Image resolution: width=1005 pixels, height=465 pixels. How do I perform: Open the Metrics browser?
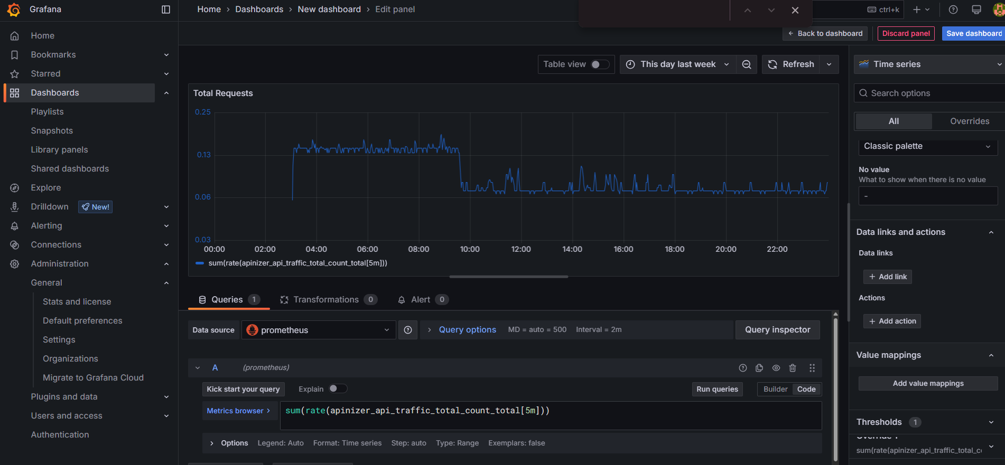coord(239,411)
